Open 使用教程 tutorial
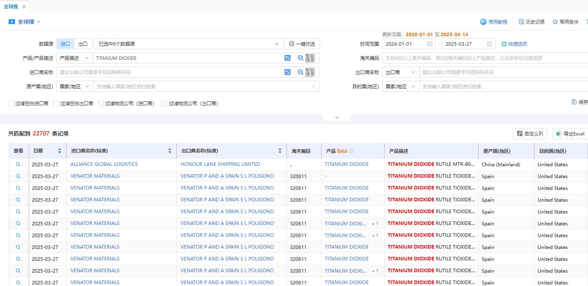The height and width of the screenshot is (286, 588). click(x=494, y=22)
